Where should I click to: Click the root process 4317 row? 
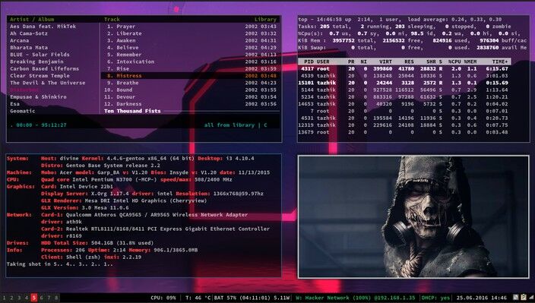[404, 68]
